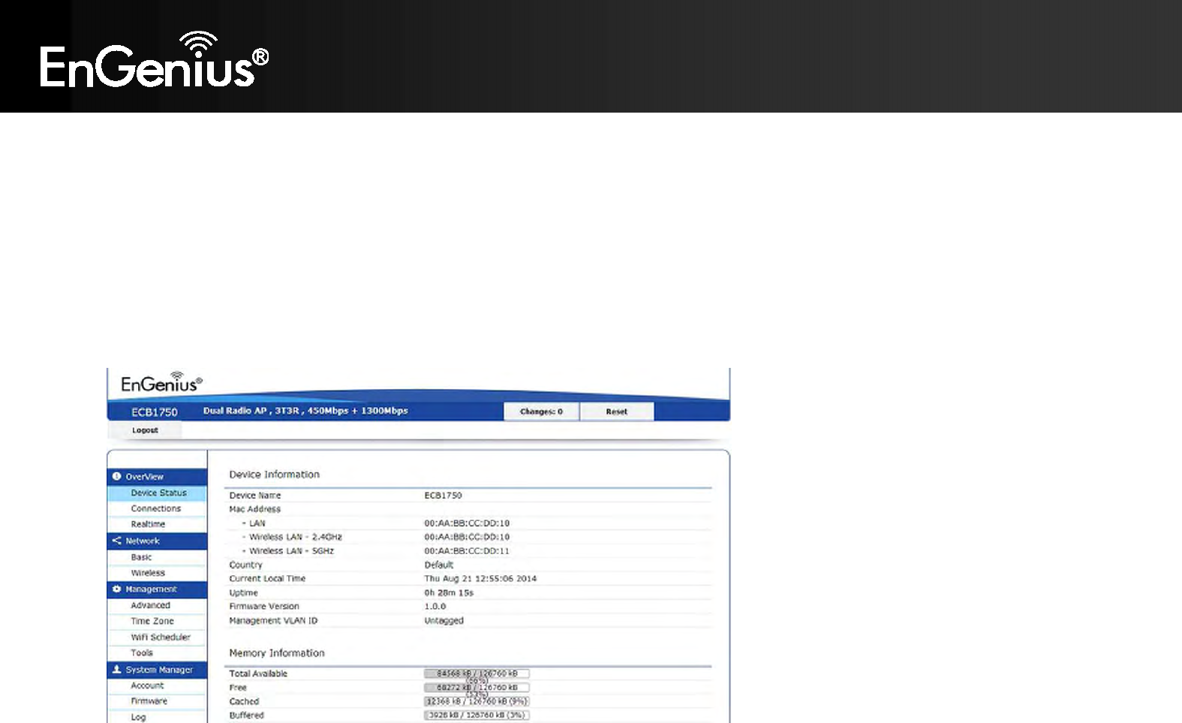Open the OverView menu section
The height and width of the screenshot is (723, 1182).
[158, 477]
